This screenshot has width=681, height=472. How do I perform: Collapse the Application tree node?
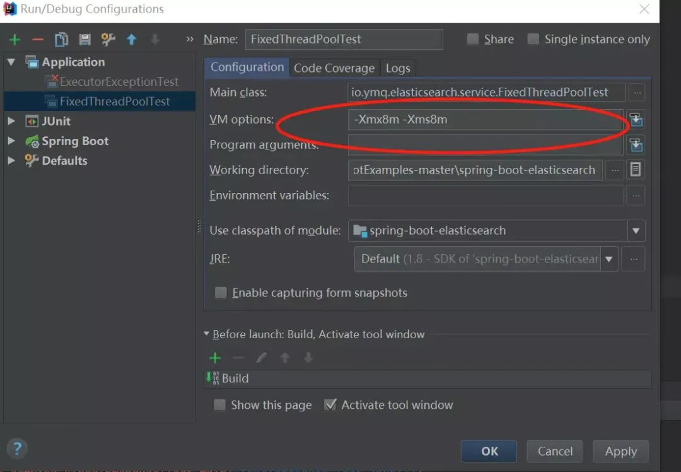click(11, 62)
